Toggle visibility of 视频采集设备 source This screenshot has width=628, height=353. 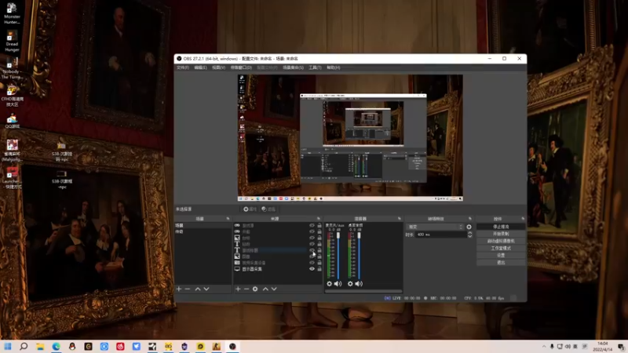pyautogui.click(x=312, y=263)
